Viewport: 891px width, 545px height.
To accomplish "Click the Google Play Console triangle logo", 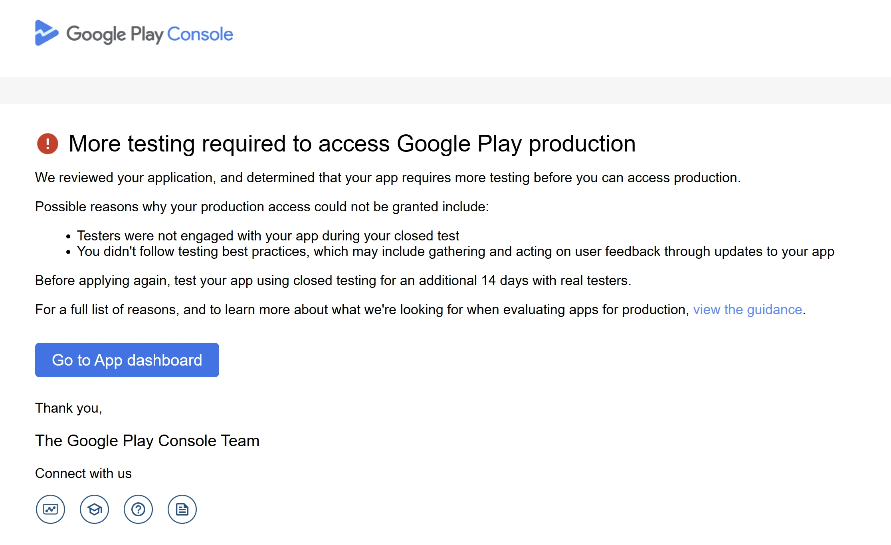I will pyautogui.click(x=46, y=33).
